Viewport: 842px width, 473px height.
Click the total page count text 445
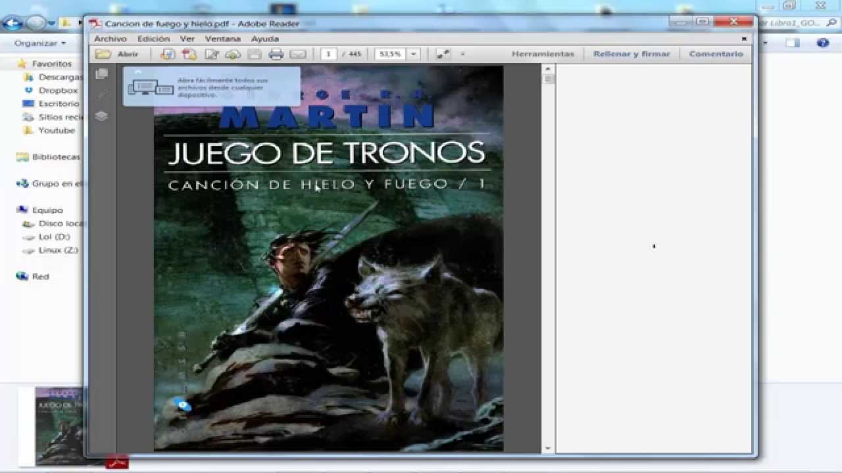click(355, 54)
